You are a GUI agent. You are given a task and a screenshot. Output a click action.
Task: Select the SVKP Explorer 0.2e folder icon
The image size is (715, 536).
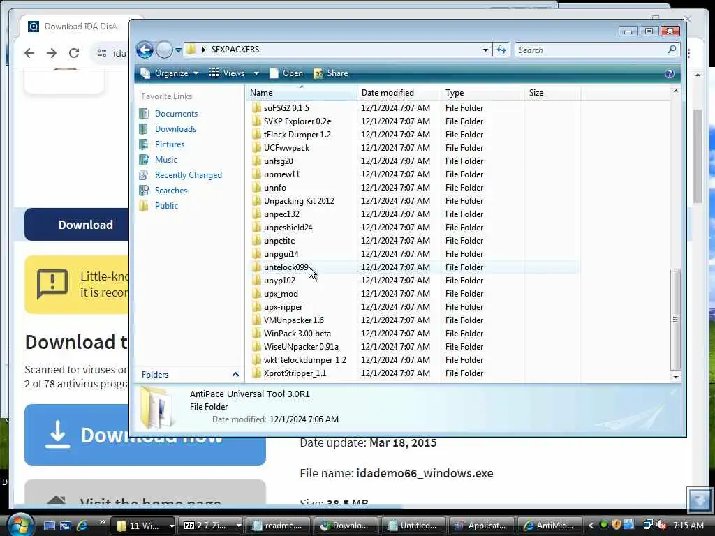click(257, 121)
